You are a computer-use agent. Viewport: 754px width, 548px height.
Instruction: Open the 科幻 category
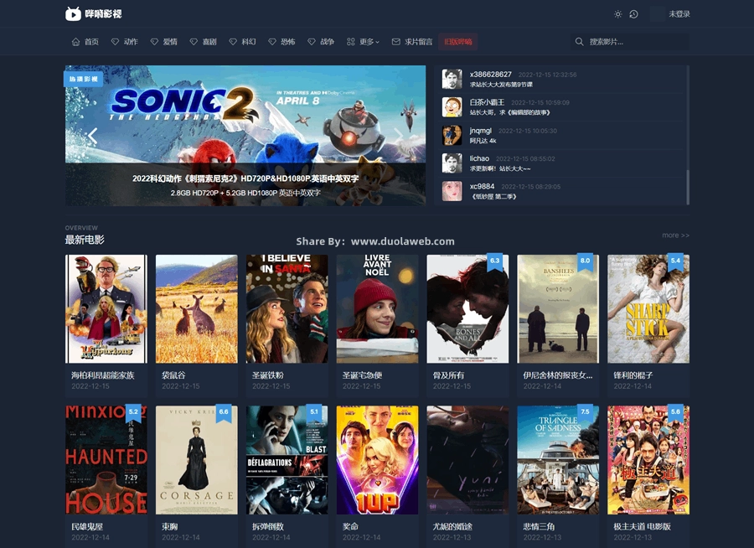point(242,42)
